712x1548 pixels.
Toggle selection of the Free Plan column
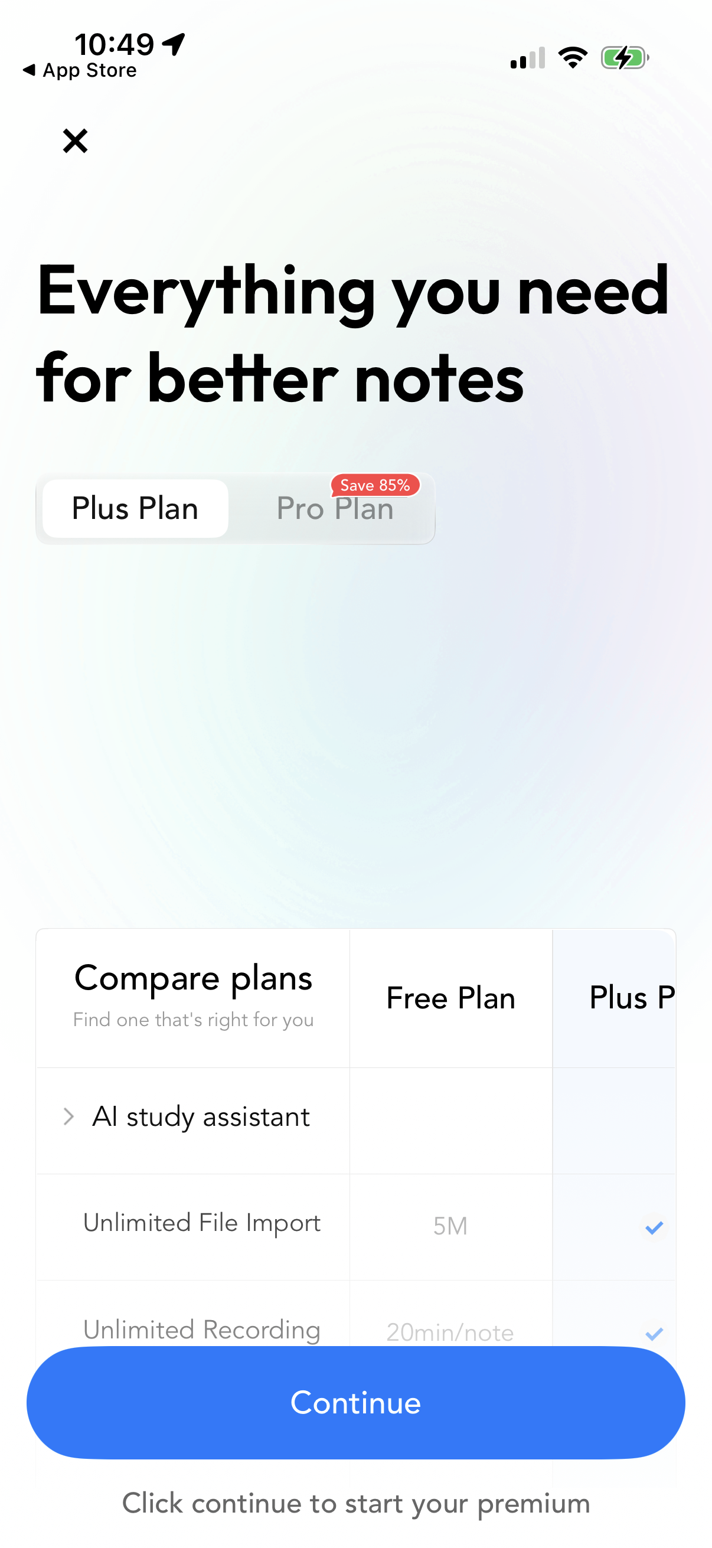click(x=450, y=998)
